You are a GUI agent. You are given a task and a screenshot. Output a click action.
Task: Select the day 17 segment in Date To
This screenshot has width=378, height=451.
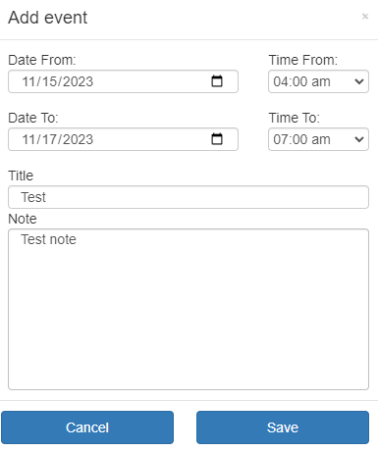[51, 139]
